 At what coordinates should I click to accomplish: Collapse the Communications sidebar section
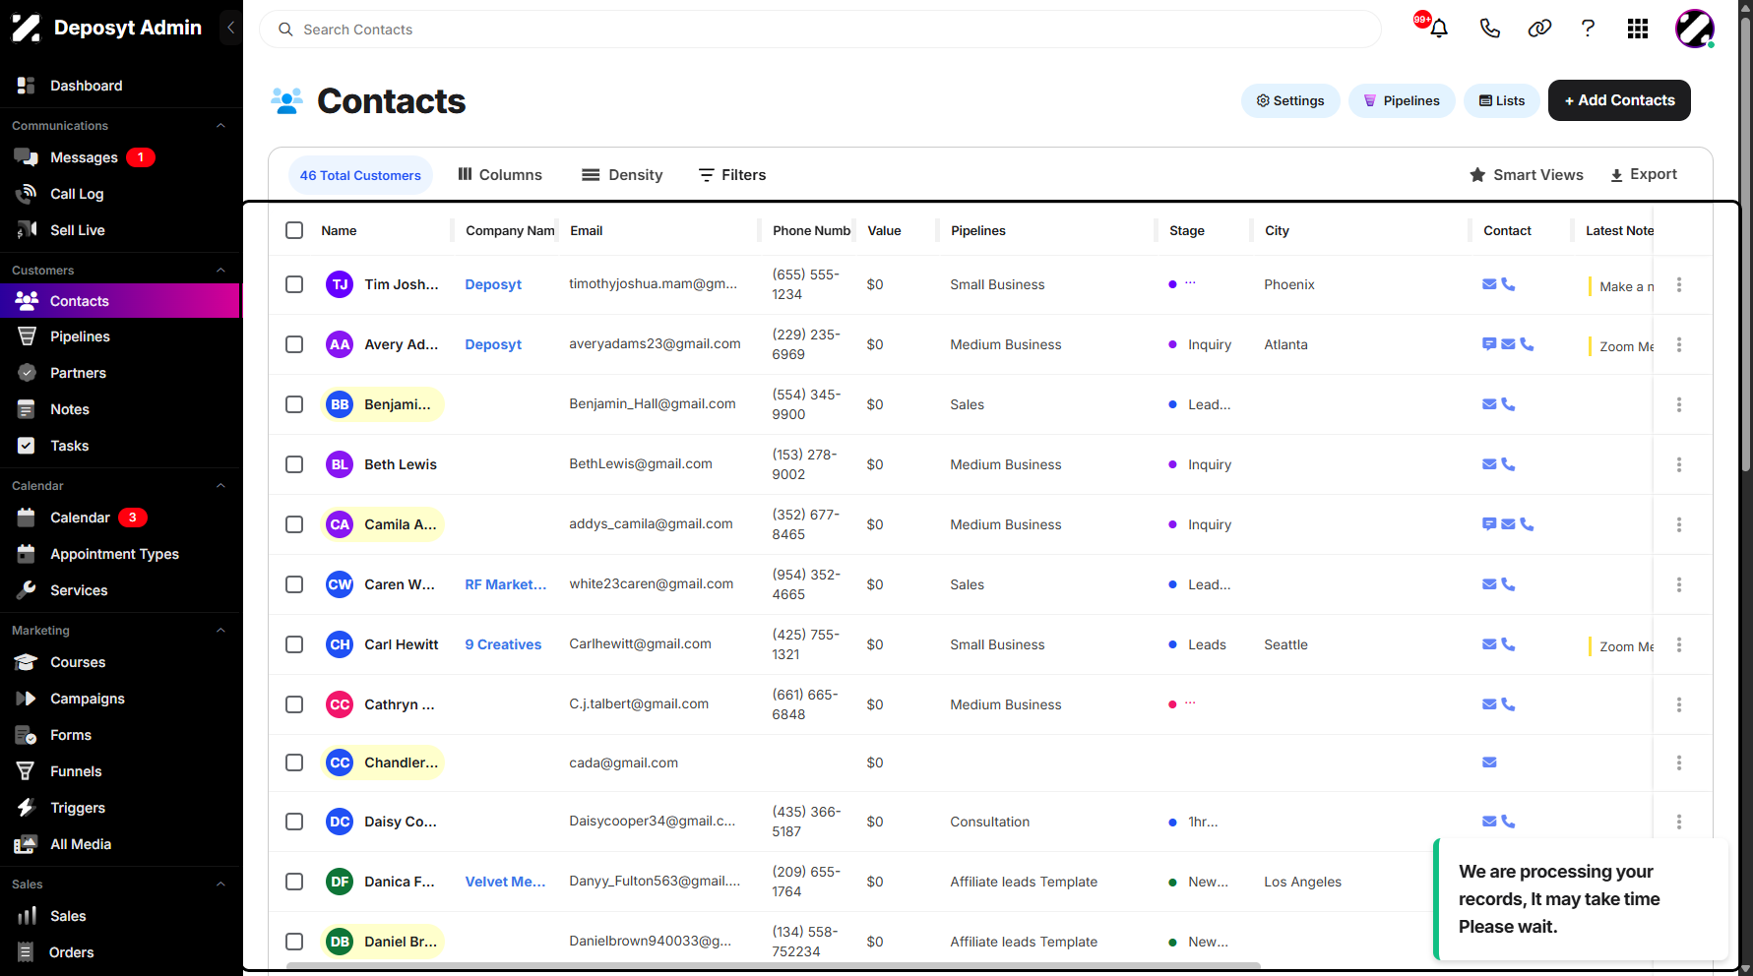[x=220, y=126]
